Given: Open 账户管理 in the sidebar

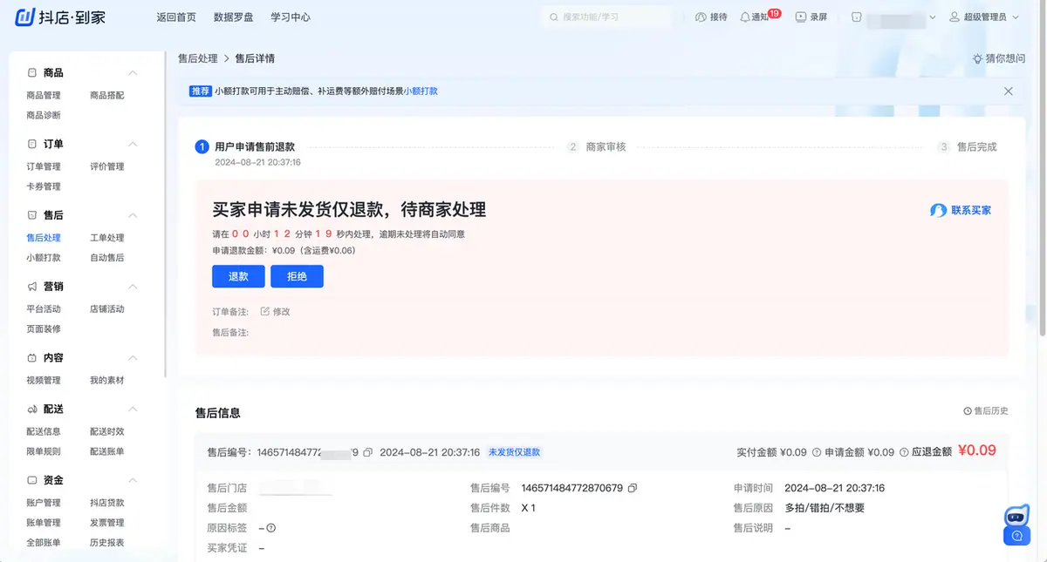Looking at the screenshot, I should (x=44, y=503).
